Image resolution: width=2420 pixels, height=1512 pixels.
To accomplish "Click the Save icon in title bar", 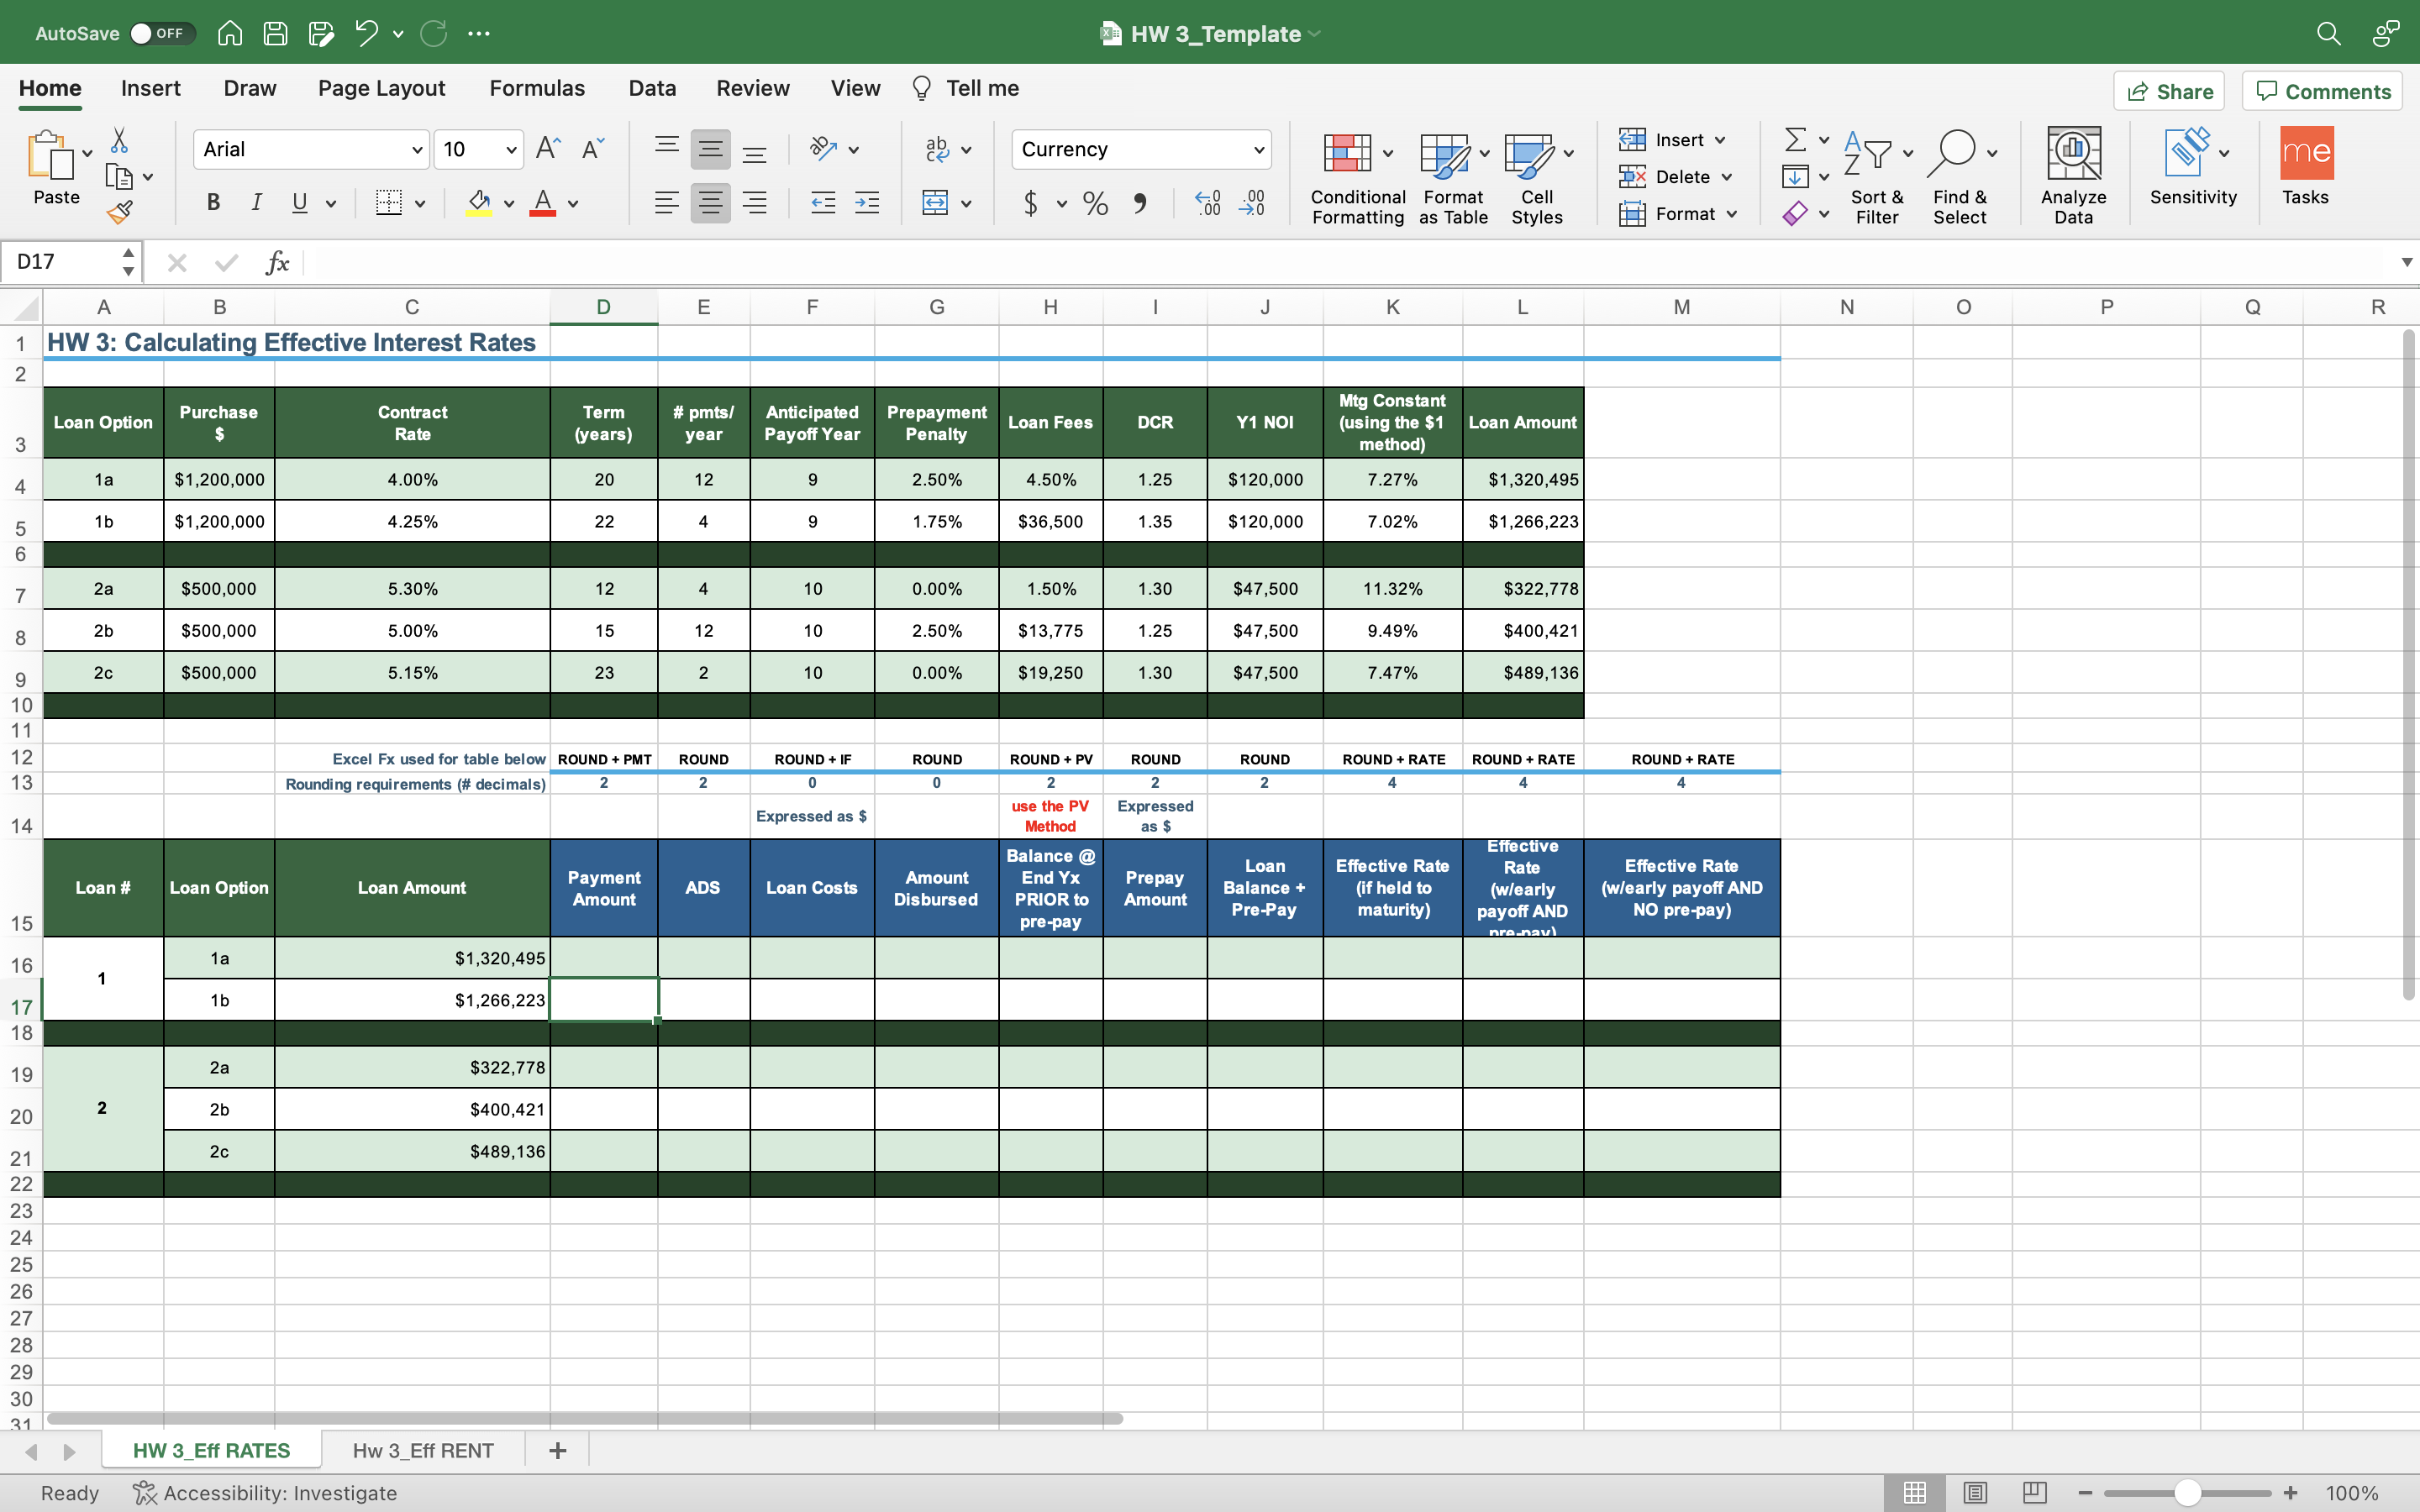I will point(275,33).
